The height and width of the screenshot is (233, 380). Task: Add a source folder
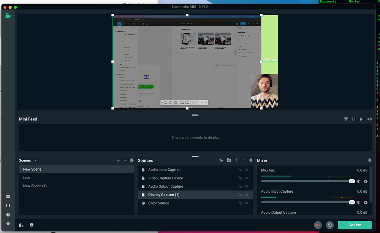pos(229,160)
